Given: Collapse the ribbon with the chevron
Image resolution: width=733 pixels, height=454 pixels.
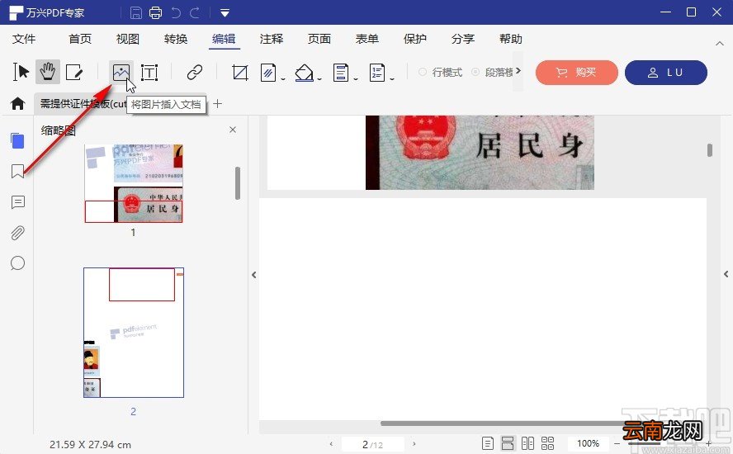Looking at the screenshot, I should (x=720, y=44).
